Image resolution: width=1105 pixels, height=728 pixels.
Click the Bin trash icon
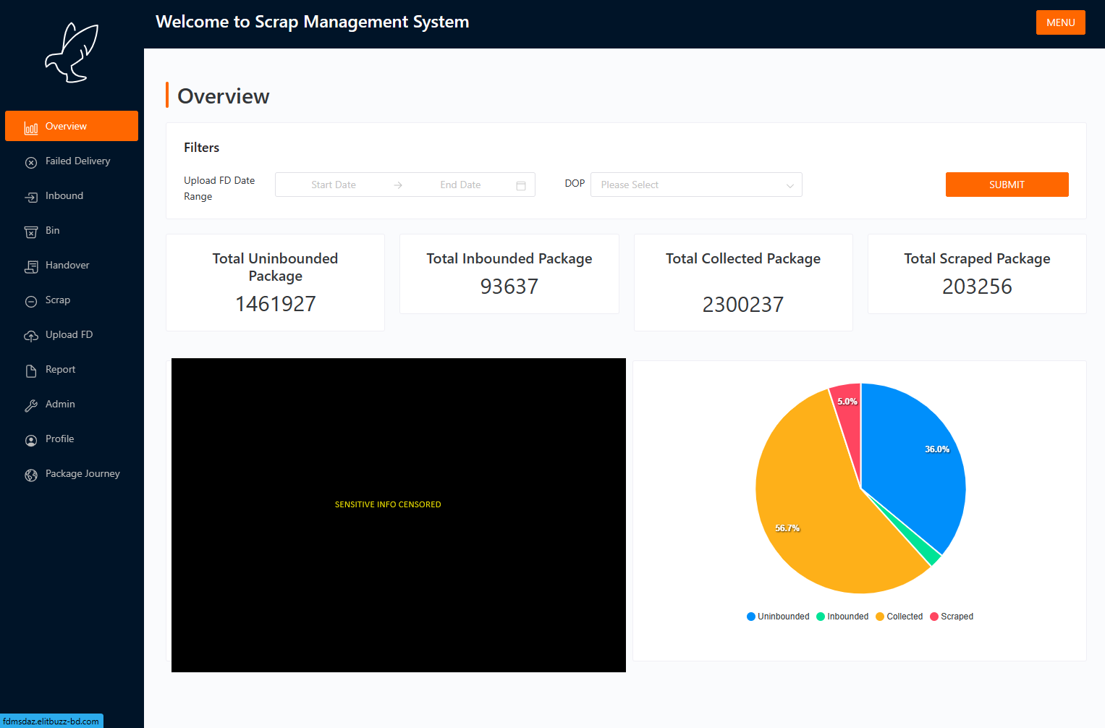click(31, 232)
